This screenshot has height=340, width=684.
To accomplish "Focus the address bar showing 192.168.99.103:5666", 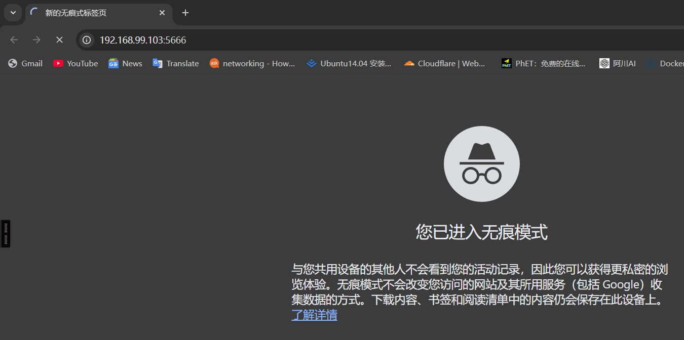I will (380, 40).
